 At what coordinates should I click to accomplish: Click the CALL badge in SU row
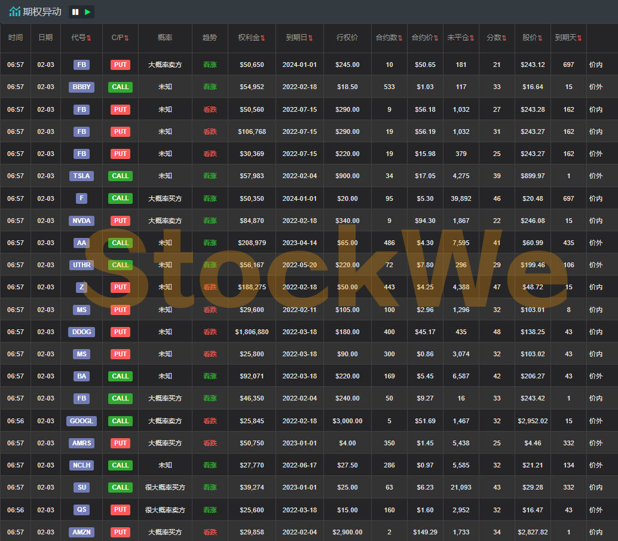point(120,487)
